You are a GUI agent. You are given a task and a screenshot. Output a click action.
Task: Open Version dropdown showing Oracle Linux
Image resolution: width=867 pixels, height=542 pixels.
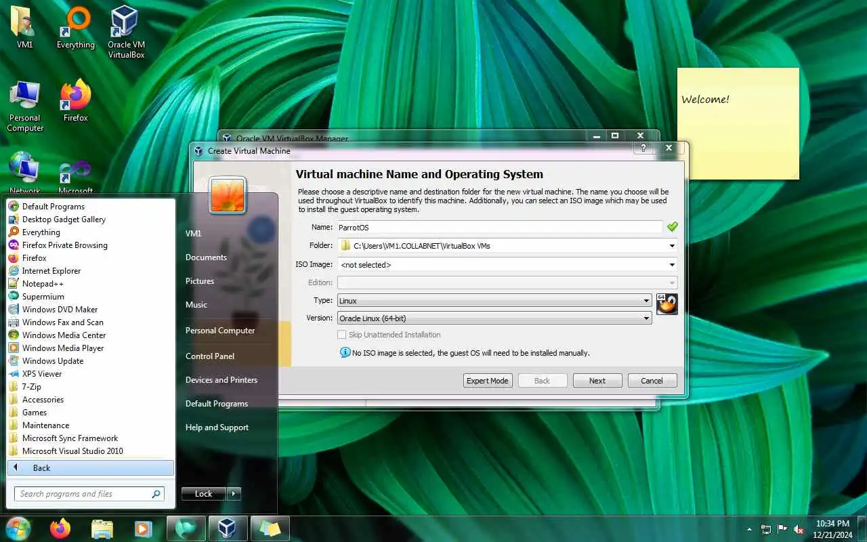coord(494,318)
